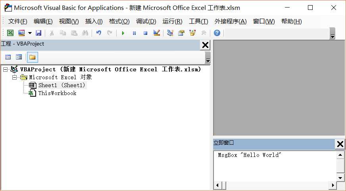Click the Save workbook icon

(x=38, y=33)
